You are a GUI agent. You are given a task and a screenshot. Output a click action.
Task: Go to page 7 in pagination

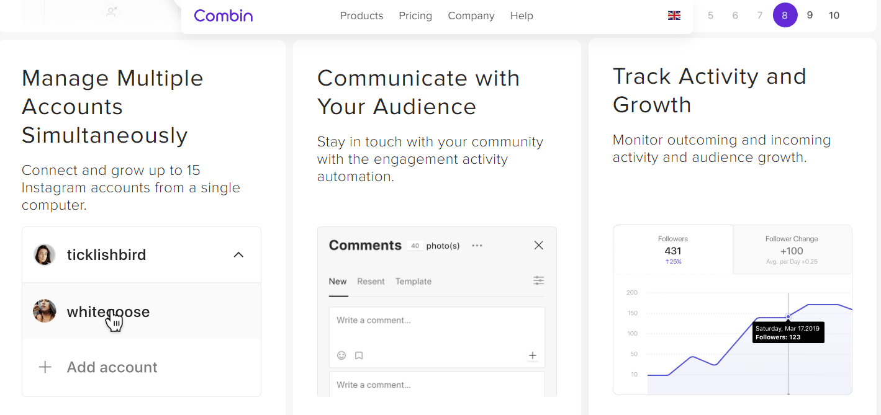click(760, 16)
